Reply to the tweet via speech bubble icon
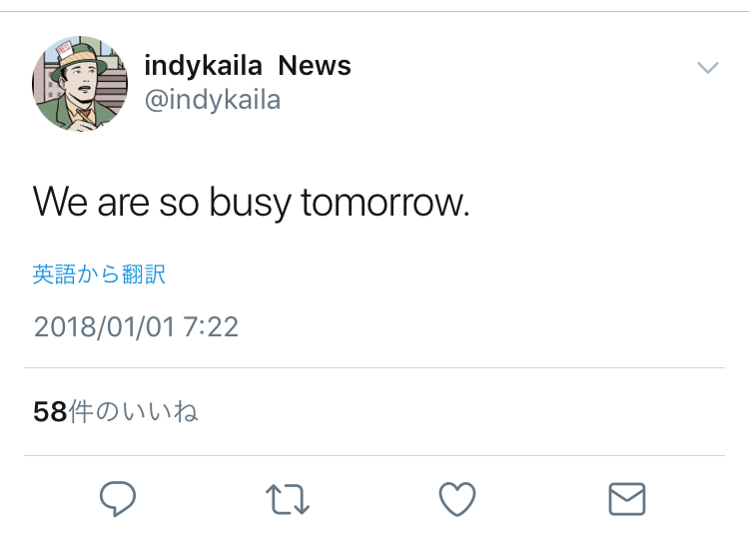The image size is (749, 542). tap(118, 498)
